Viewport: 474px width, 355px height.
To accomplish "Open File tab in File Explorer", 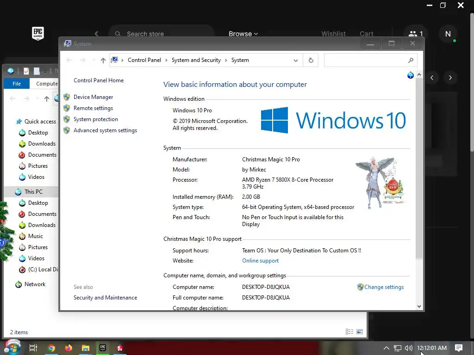I will click(17, 84).
